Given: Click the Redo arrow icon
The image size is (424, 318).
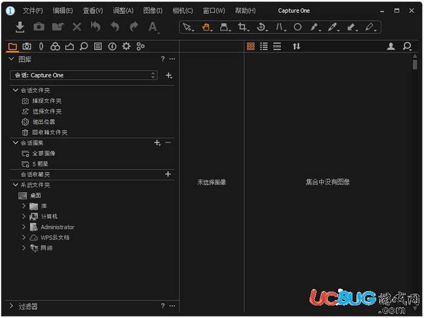Looking at the screenshot, I should [134, 27].
